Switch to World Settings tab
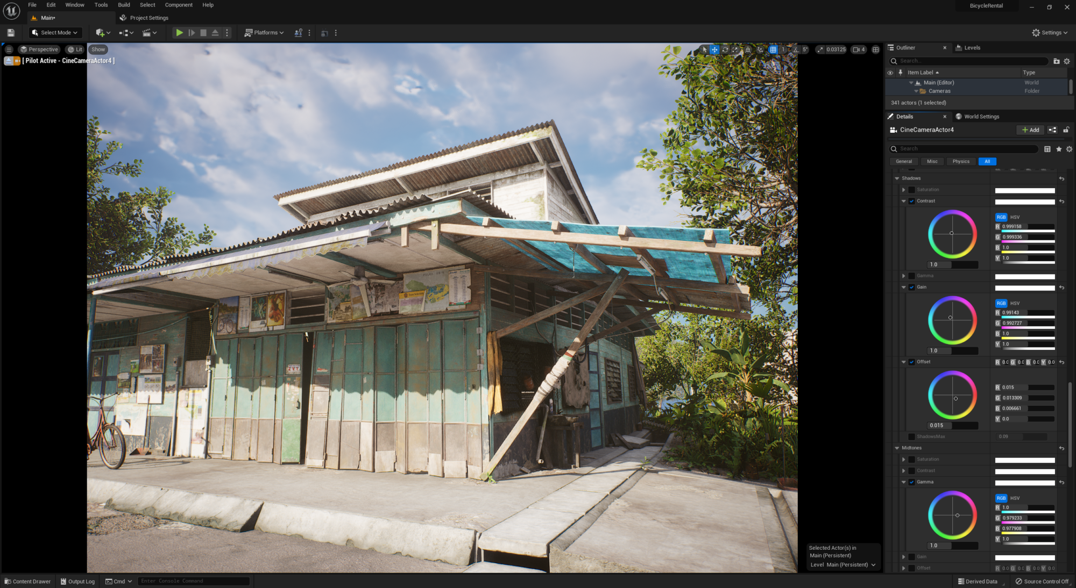The width and height of the screenshot is (1076, 588). point(981,117)
